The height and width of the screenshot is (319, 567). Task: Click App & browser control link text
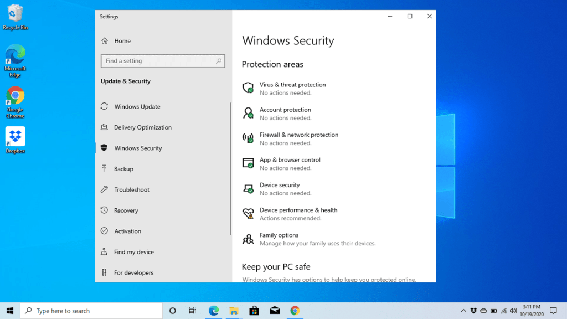coord(290,160)
